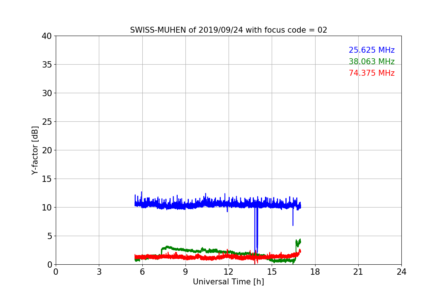Click the x-axis tick label 21
Image resolution: width=446 pixels, height=297 pixels.
click(x=358, y=272)
